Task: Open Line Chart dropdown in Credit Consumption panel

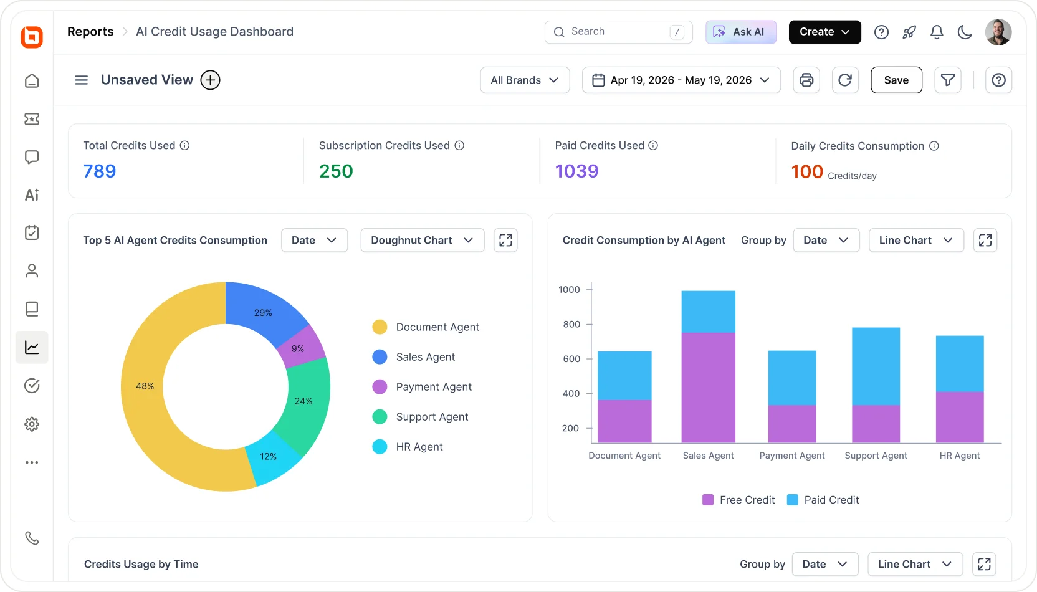Action: tap(916, 240)
